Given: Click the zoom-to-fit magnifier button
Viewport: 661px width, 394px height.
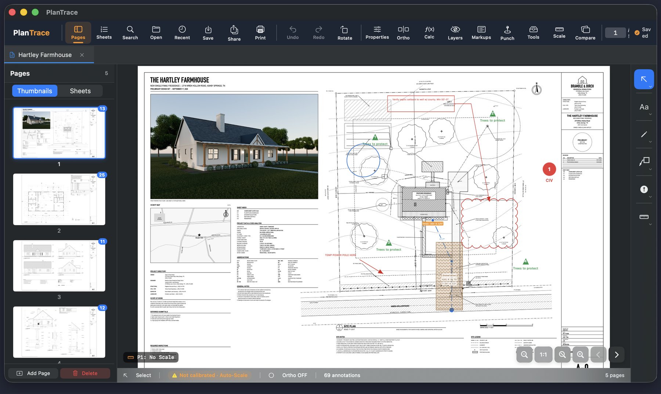Looking at the screenshot, I should click(562, 354).
